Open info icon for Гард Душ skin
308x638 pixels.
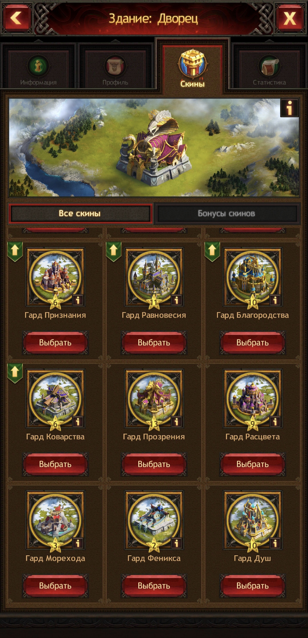275,543
